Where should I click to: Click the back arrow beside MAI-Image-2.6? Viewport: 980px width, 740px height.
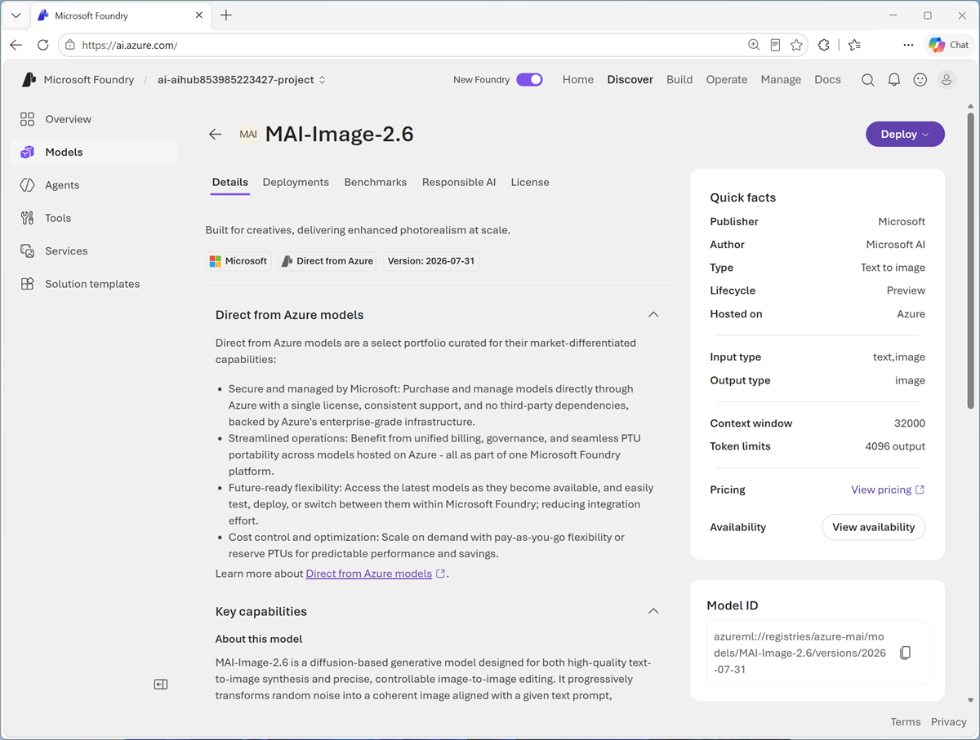click(216, 135)
